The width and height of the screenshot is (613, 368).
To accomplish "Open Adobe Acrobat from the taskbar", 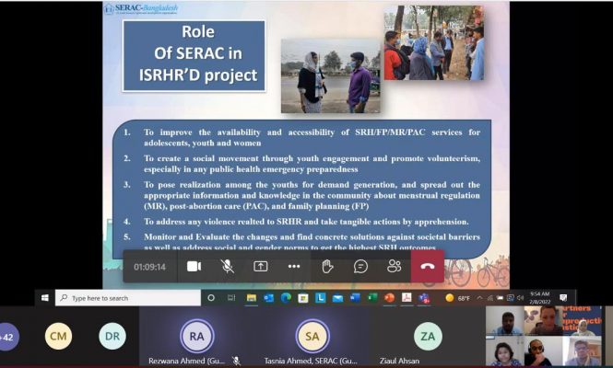I will point(407,298).
